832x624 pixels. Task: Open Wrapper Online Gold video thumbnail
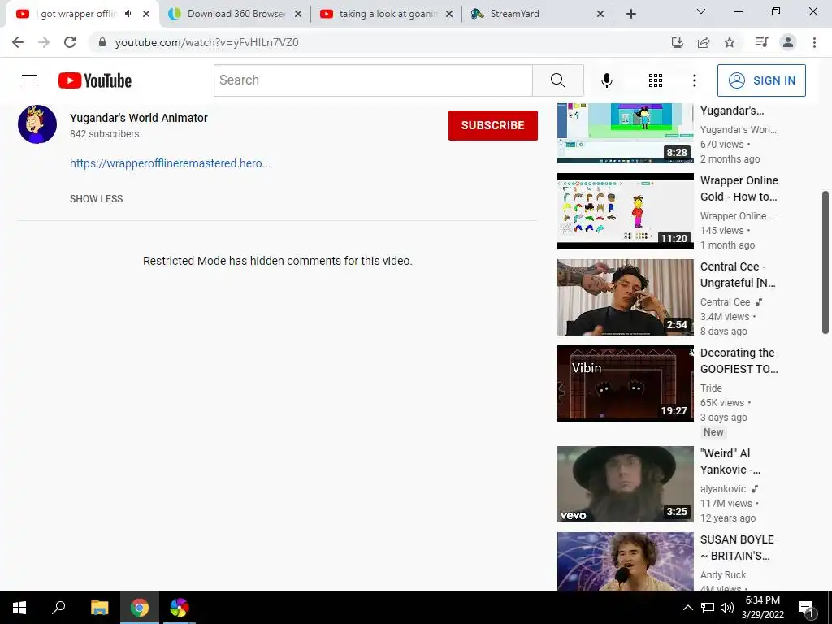point(625,211)
